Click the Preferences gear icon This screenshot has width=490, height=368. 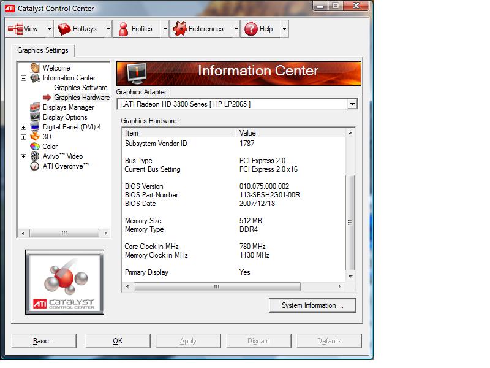click(x=180, y=29)
